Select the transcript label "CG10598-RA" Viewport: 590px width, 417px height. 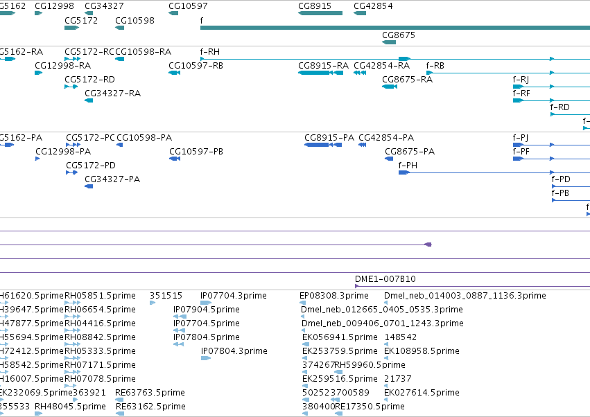pyautogui.click(x=144, y=51)
